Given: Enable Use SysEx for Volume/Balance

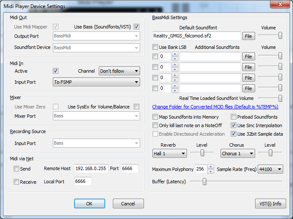Looking at the screenshot, I should coord(136,106).
